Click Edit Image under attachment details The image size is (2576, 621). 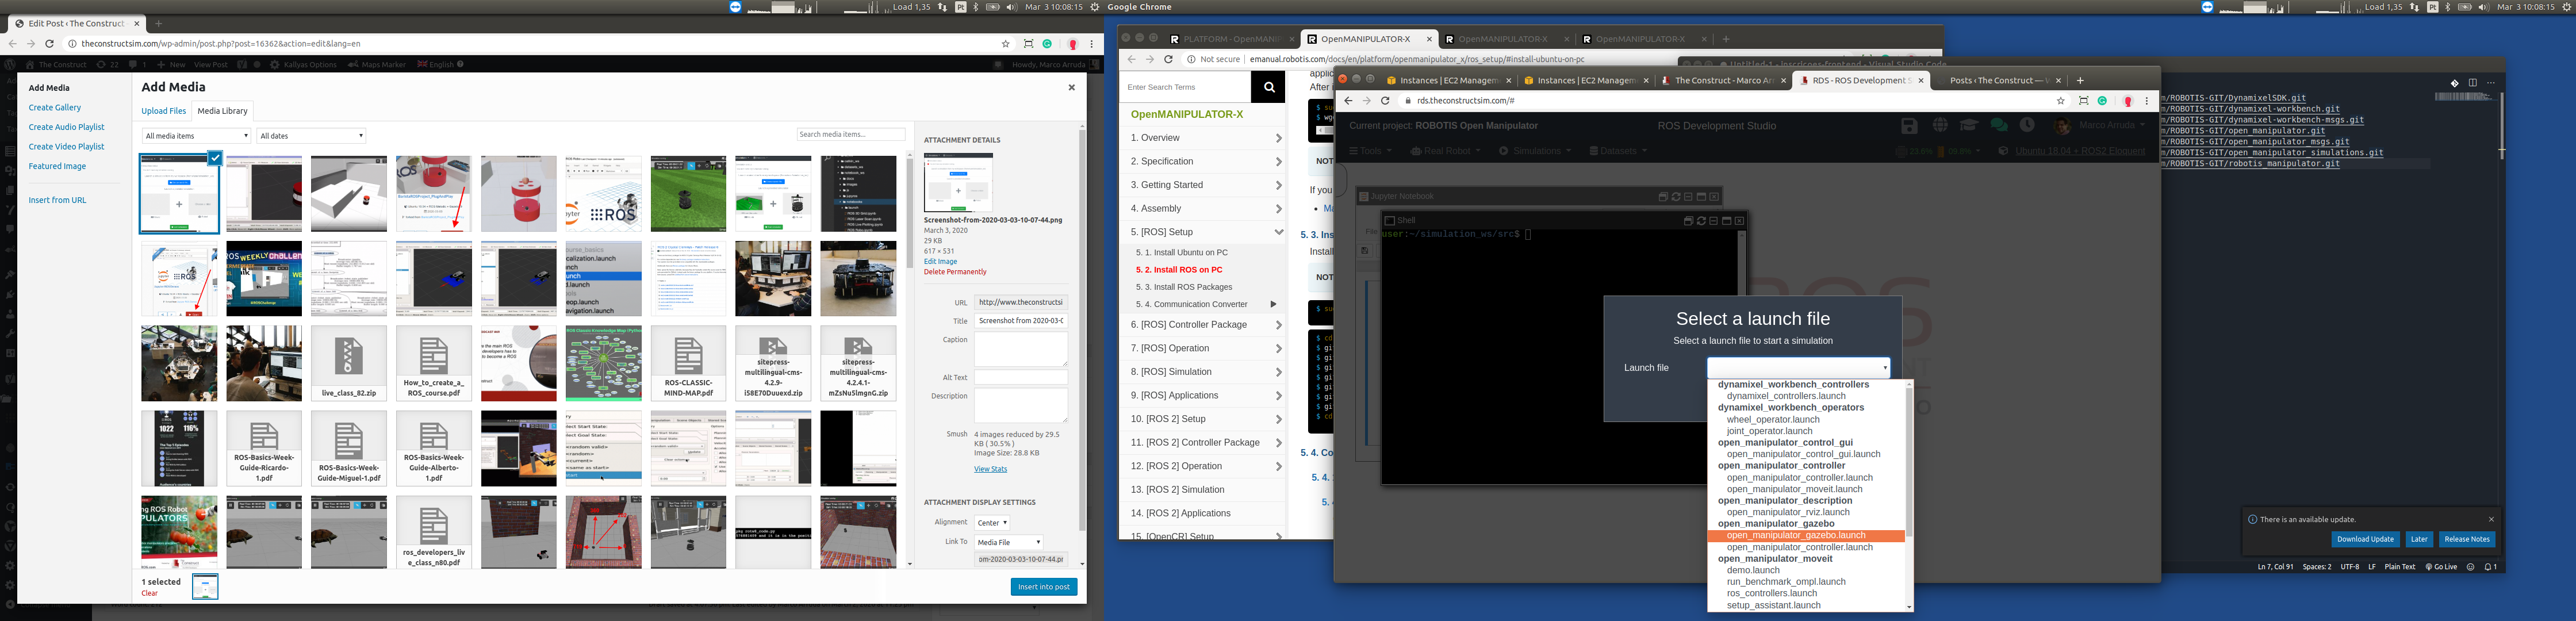(940, 262)
